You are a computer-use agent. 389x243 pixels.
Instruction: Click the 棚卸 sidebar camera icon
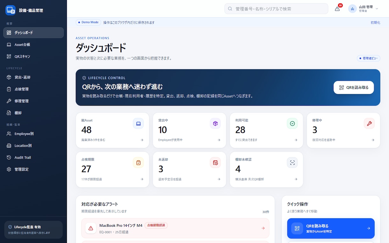(9, 113)
